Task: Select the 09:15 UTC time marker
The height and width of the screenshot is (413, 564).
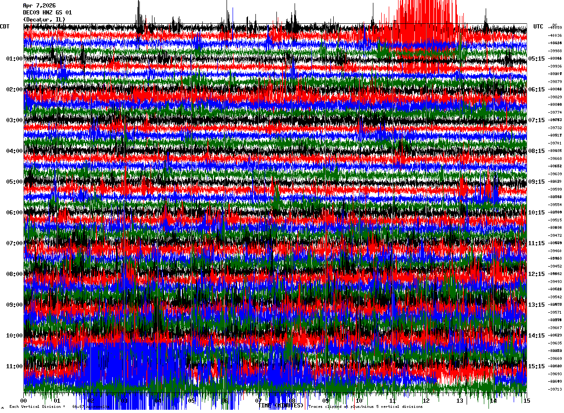Action: tap(536, 182)
